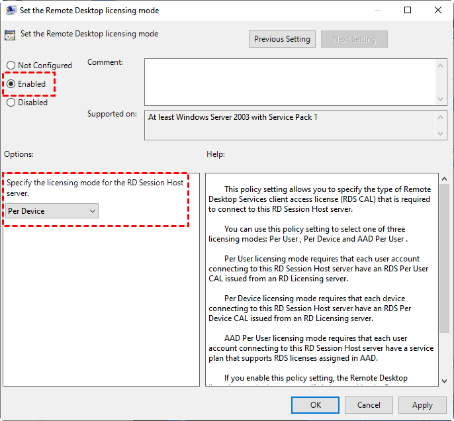
Task: Click the Cancel button
Action: tap(369, 405)
